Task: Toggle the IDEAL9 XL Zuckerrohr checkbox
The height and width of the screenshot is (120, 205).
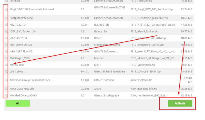Action: point(7,31)
